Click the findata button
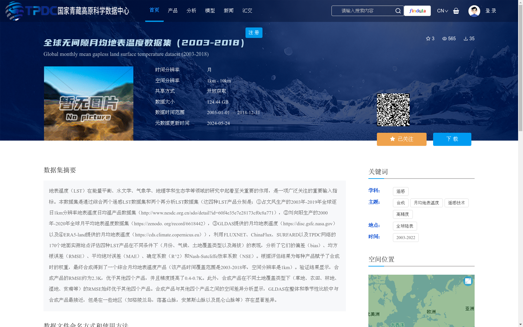Screen dimensions: 523x327 coord(417,11)
